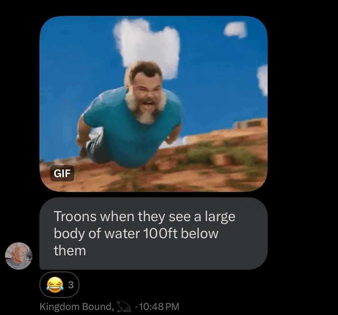Open the Kingdom Bound sender name
The width and height of the screenshot is (338, 315).
click(x=77, y=307)
